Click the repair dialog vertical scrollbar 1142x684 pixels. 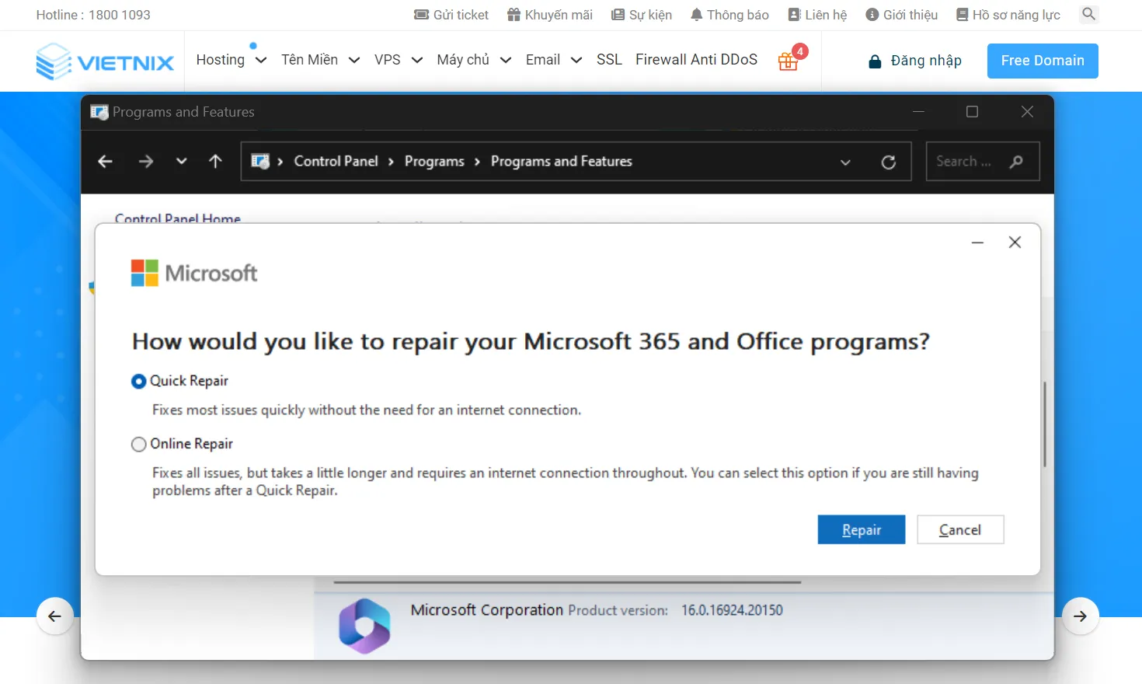(1045, 424)
